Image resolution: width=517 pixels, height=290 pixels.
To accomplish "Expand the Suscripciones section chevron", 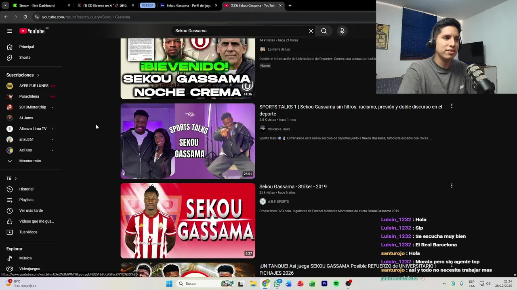I will pyautogui.click(x=38, y=75).
